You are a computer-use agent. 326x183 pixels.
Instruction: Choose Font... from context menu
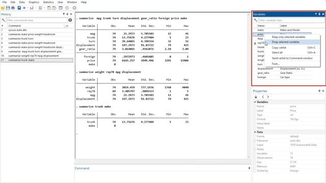[292, 64]
